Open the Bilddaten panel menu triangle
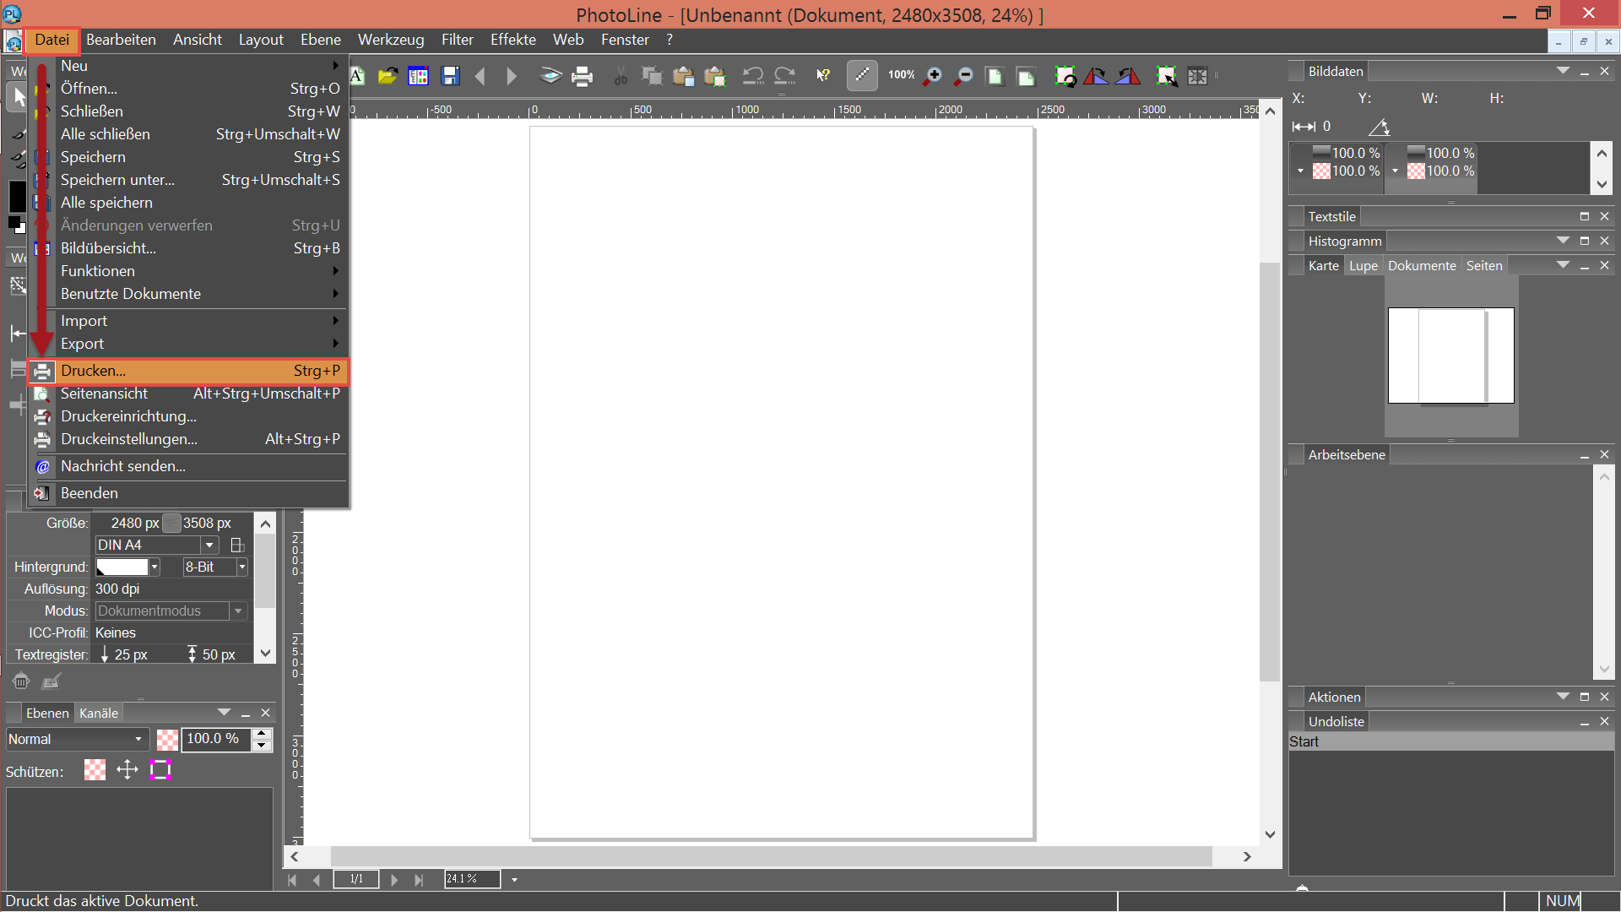 [x=1563, y=72]
